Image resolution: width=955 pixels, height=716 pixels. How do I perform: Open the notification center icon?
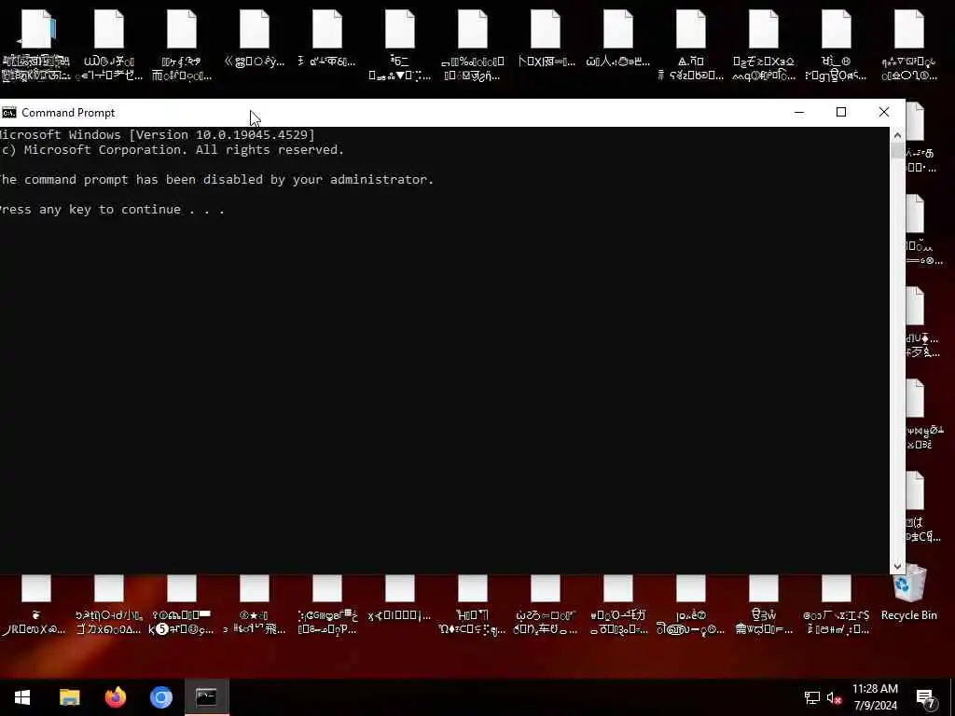[926, 698]
